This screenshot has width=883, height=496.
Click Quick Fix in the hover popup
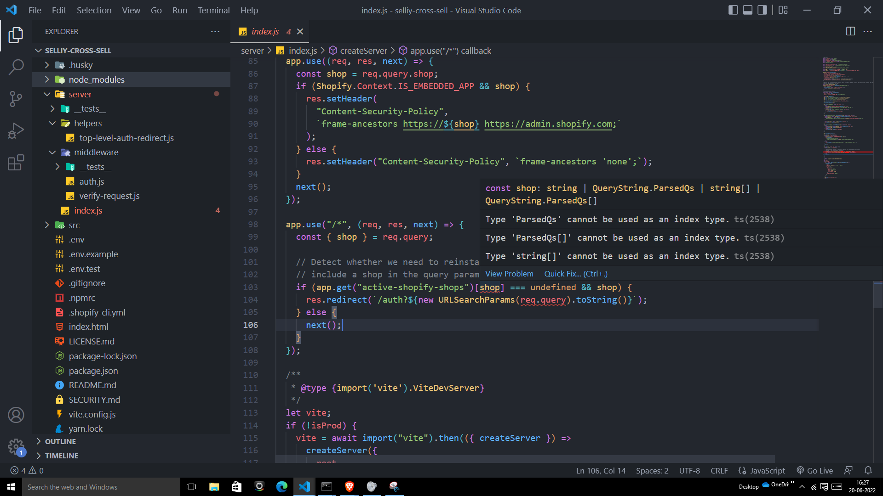[575, 274]
